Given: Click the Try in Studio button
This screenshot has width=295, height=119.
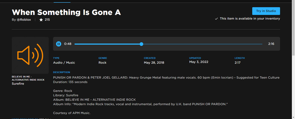Looking at the screenshot, I should pos(266,11).
